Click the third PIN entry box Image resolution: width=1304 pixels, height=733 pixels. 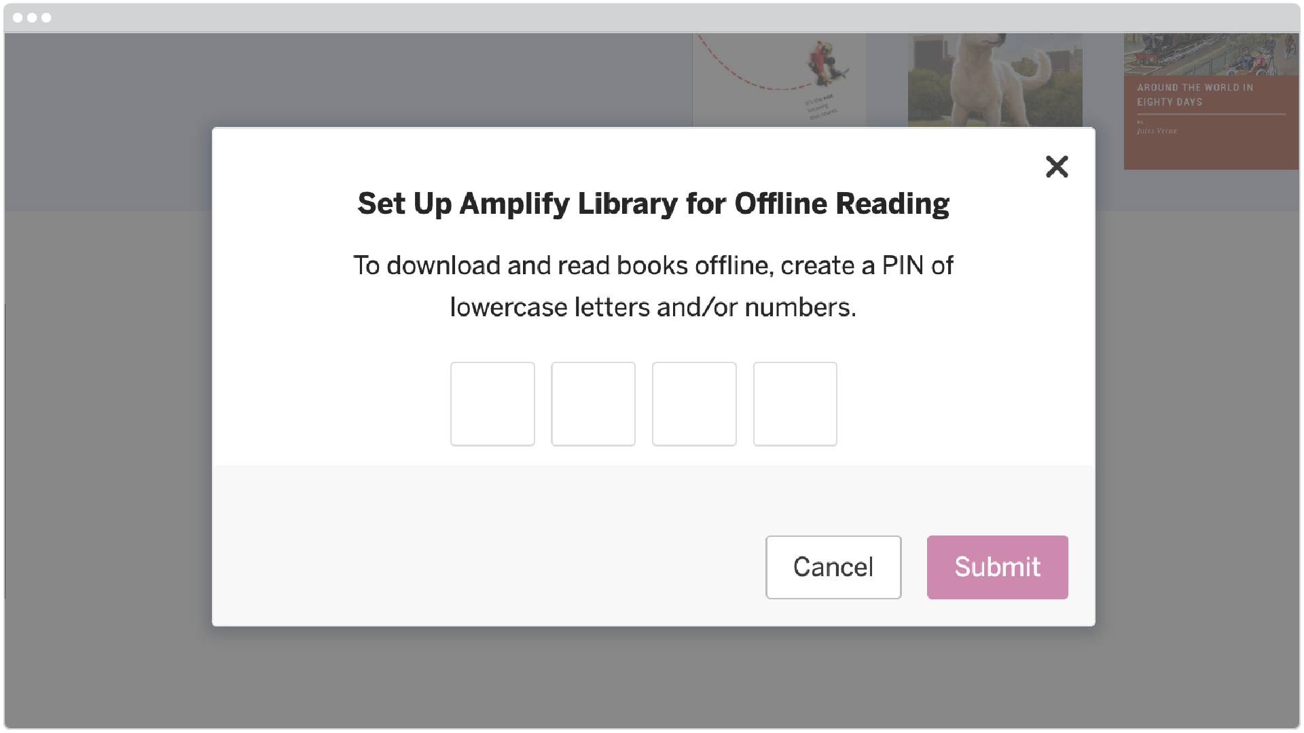coord(694,403)
